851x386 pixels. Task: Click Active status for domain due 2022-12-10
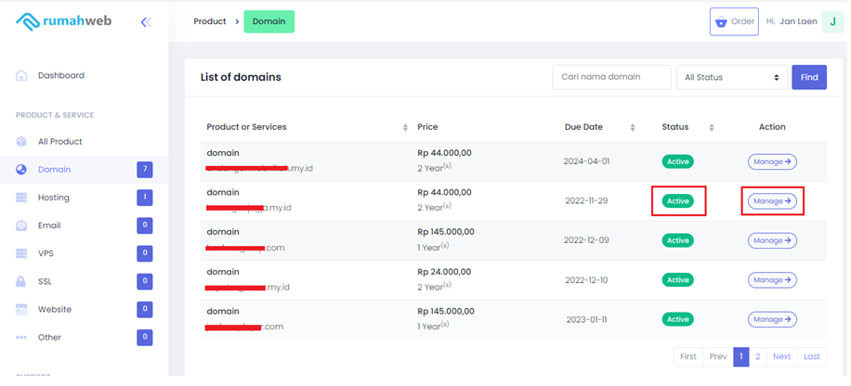677,280
